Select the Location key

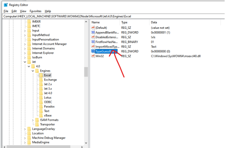pos(38,133)
